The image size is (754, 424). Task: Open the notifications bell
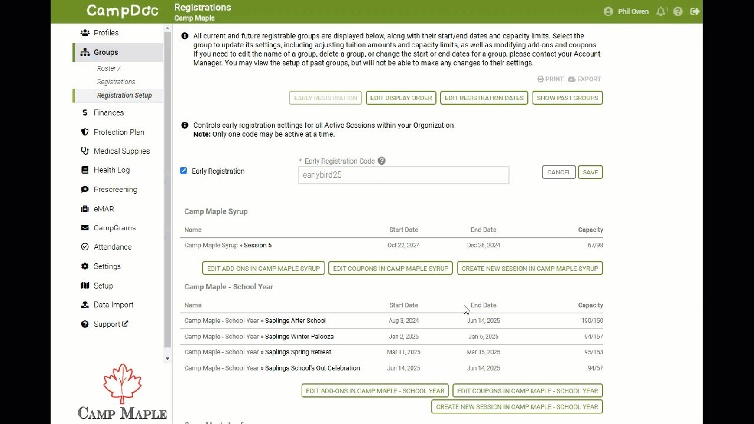(x=661, y=11)
